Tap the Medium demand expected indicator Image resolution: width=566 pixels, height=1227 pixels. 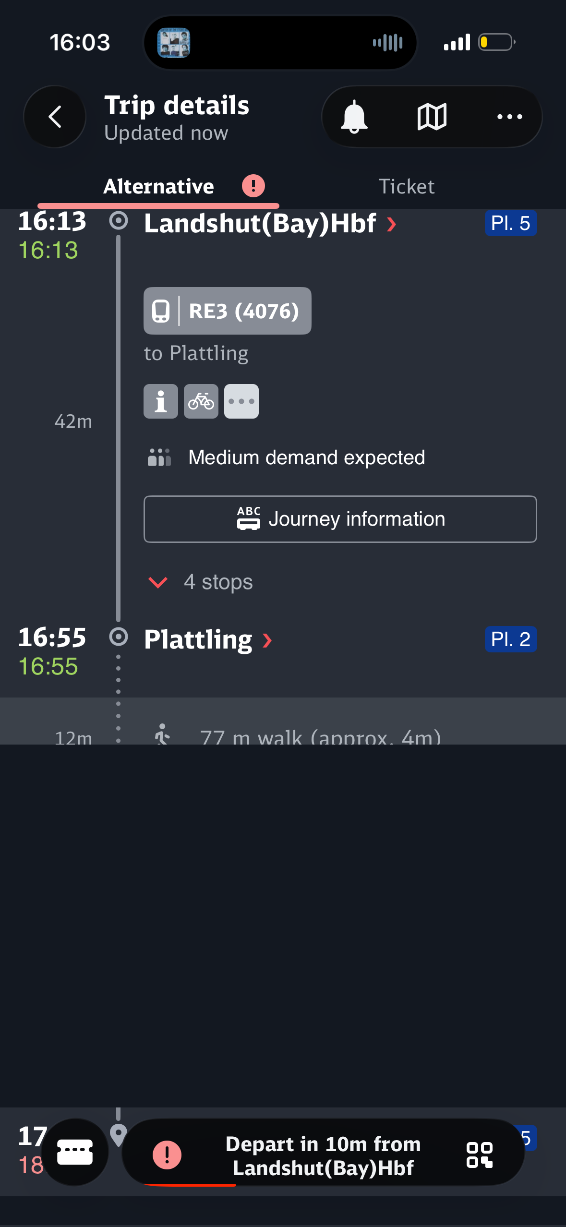tap(286, 457)
